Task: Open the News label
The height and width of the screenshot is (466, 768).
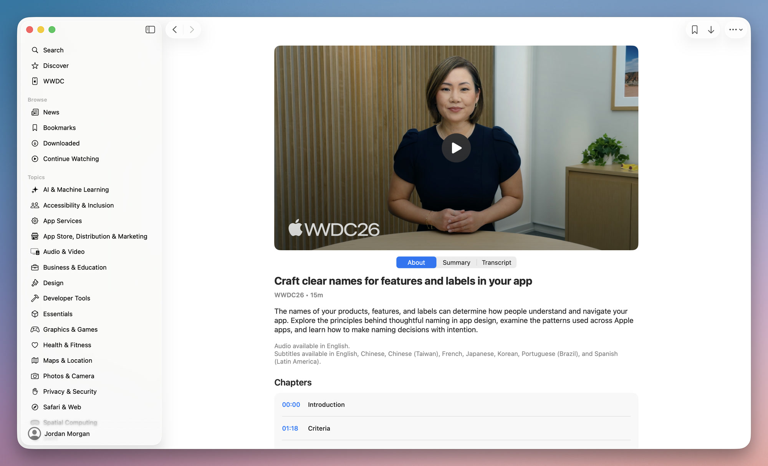Action: (51, 112)
